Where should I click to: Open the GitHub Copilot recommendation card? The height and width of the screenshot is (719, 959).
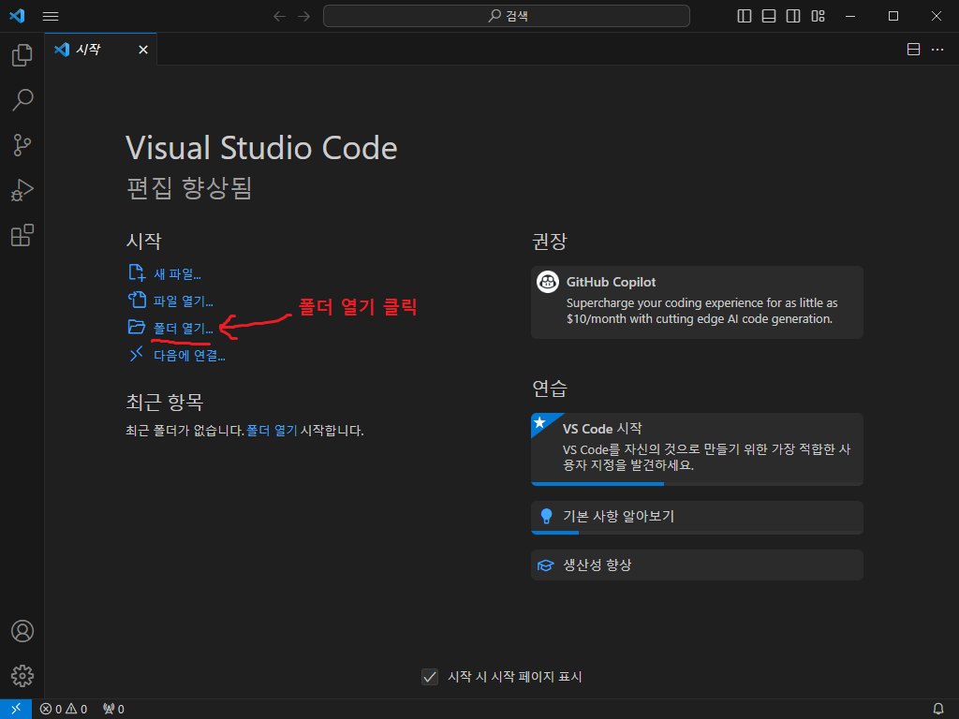click(697, 302)
